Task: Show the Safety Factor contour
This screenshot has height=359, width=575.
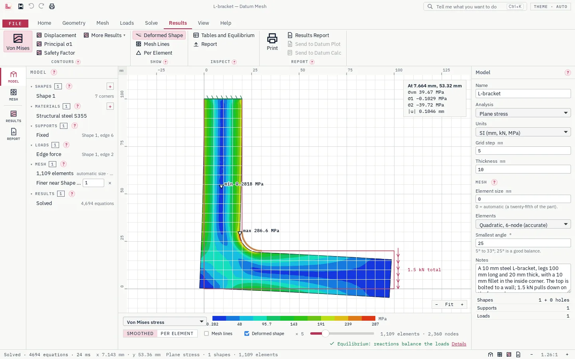Action: click(56, 53)
